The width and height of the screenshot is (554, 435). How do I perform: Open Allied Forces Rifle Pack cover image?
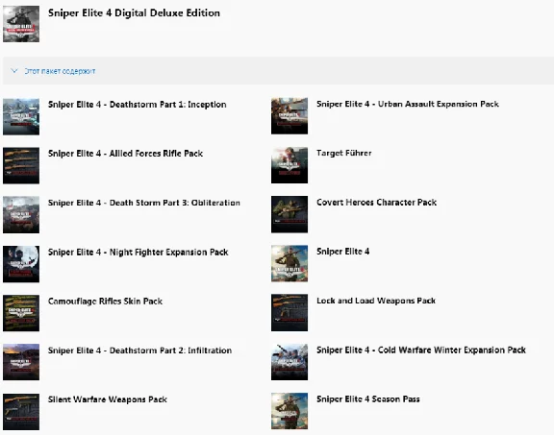(x=21, y=166)
